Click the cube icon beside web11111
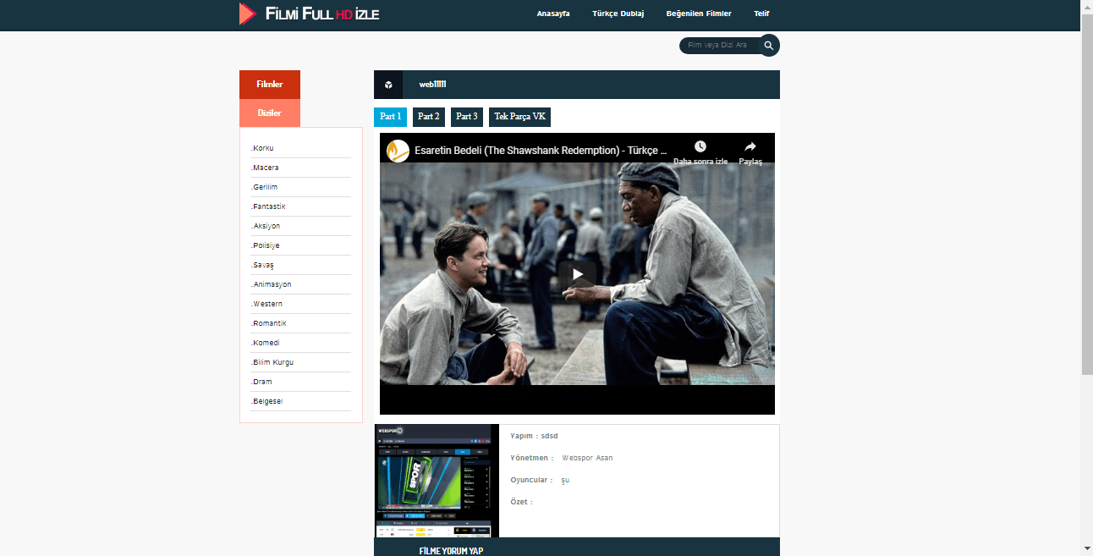 coord(388,85)
